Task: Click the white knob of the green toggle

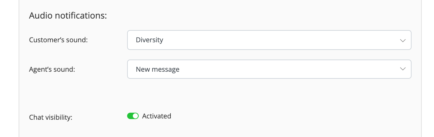Action: [135, 116]
